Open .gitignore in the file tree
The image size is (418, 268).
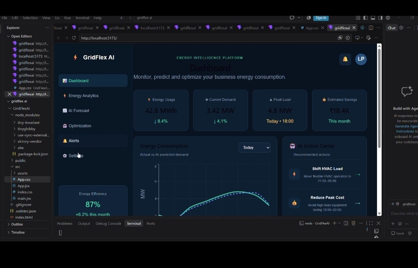point(23,205)
